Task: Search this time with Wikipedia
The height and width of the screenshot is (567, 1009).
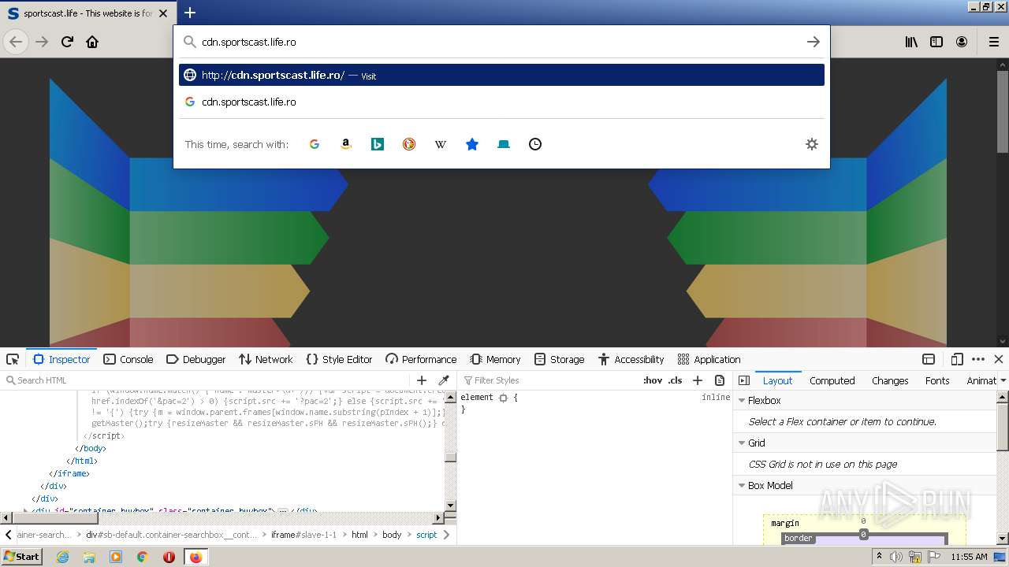Action: [x=441, y=144]
